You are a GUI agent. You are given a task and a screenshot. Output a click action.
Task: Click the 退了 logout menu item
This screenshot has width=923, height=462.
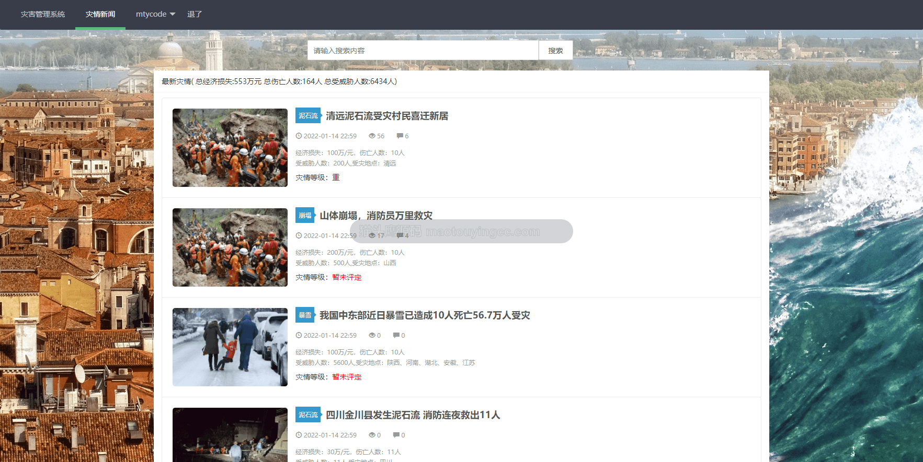click(195, 14)
